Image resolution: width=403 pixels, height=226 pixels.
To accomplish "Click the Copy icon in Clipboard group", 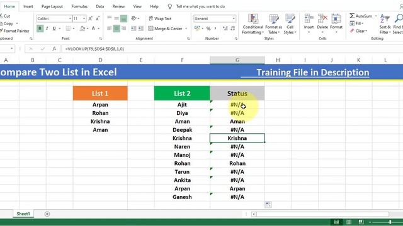I will click(1, 24).
